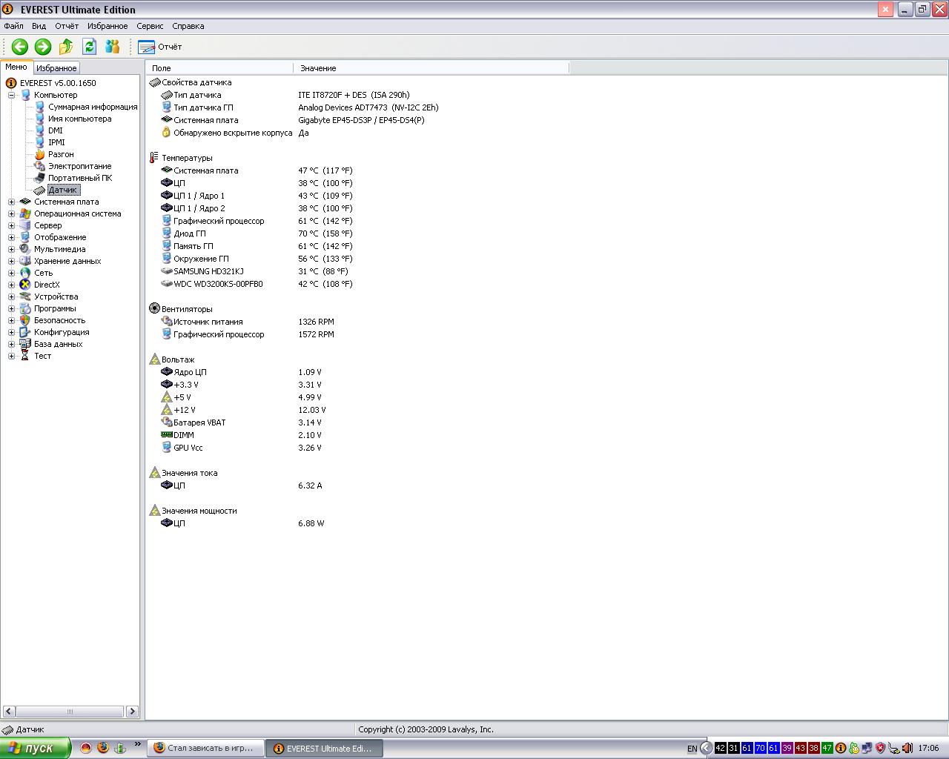Click the blue 70 temperature tray badge
The width and height of the screenshot is (949, 759).
click(760, 748)
